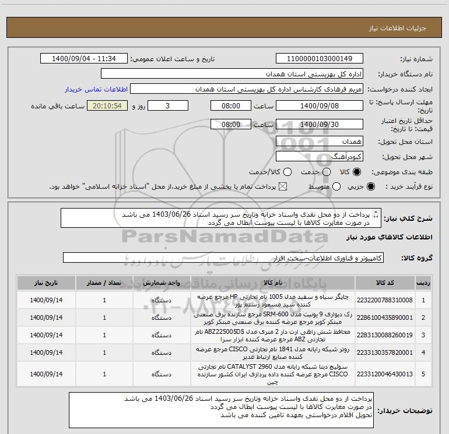Click the شماره نیاز field 1100000103000149
The height and width of the screenshot is (434, 449).
[320, 59]
